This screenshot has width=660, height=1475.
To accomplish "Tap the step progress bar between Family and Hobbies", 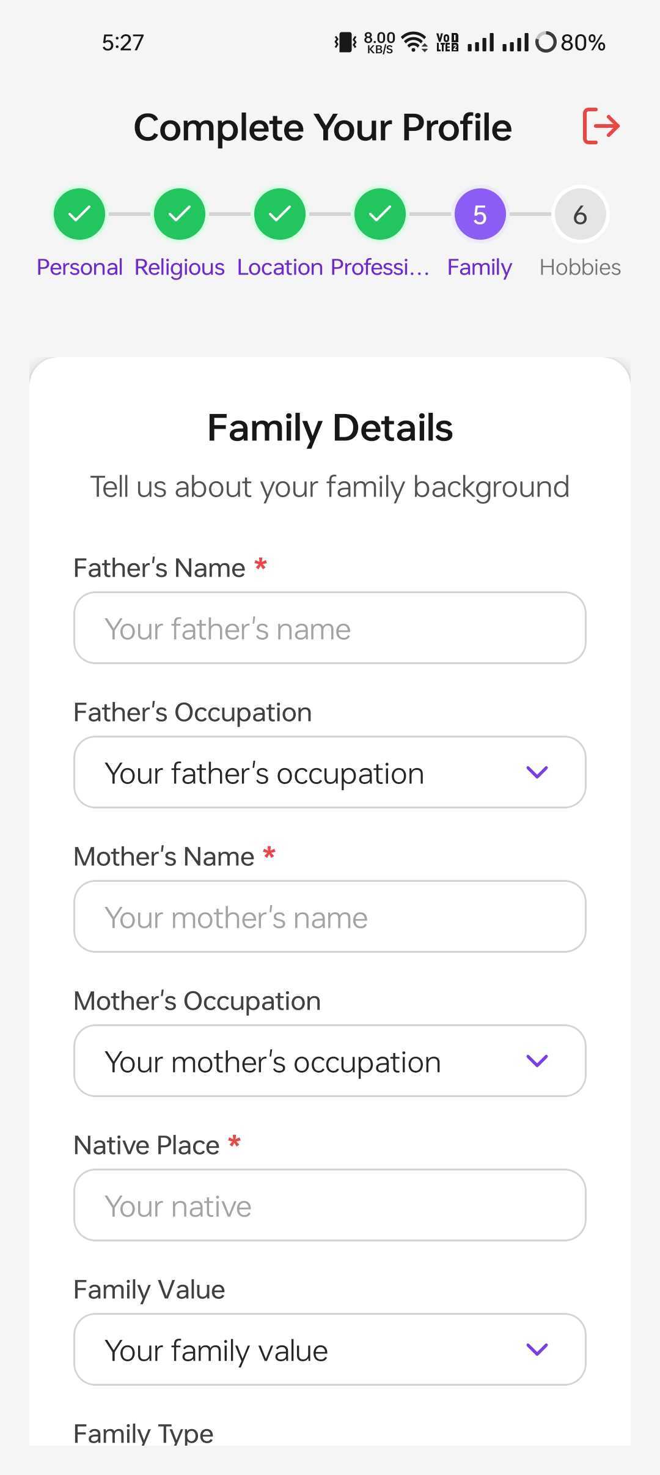I will point(530,213).
